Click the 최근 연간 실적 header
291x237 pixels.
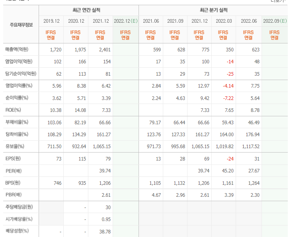(x=86, y=10)
